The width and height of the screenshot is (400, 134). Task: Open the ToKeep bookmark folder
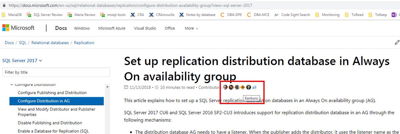(x=378, y=15)
